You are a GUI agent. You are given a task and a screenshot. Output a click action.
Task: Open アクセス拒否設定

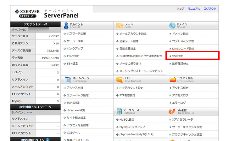point(78,125)
